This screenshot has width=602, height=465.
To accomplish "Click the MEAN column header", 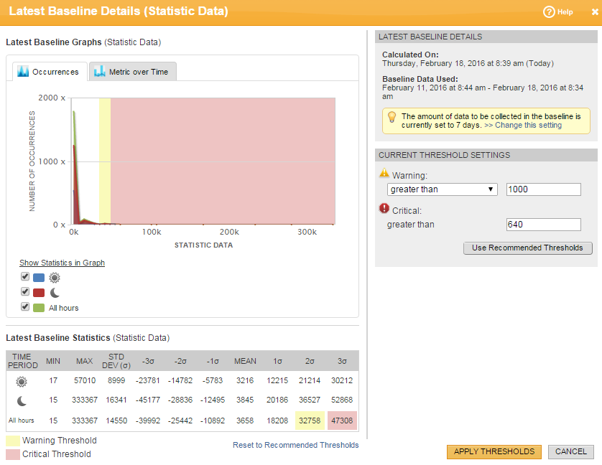I will (246, 361).
